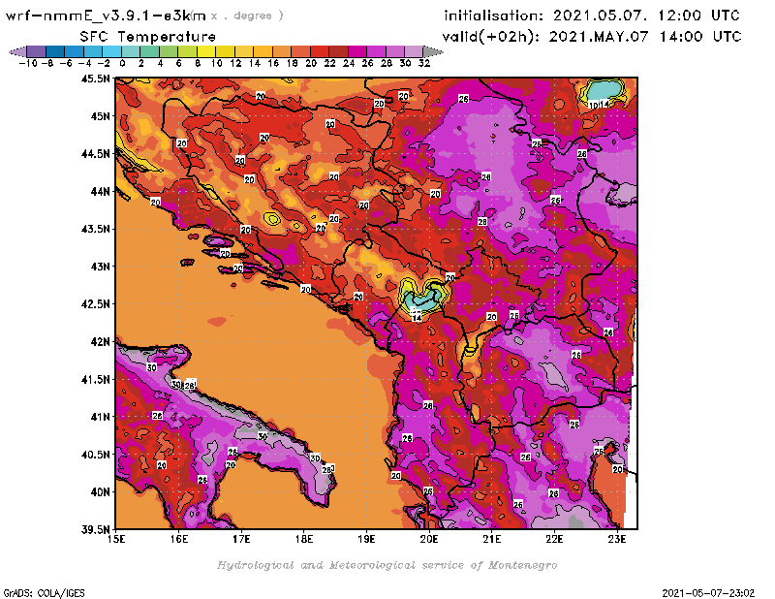Image resolution: width=775 pixels, height=599 pixels.
Task: Select the legend scale value 22
Action: click(x=329, y=63)
